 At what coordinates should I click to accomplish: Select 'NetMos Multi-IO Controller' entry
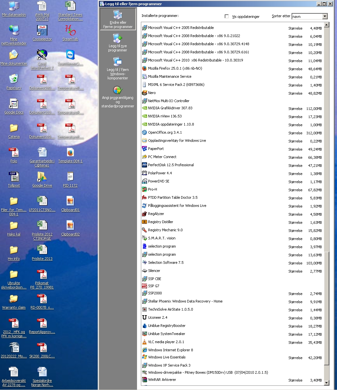click(232, 101)
